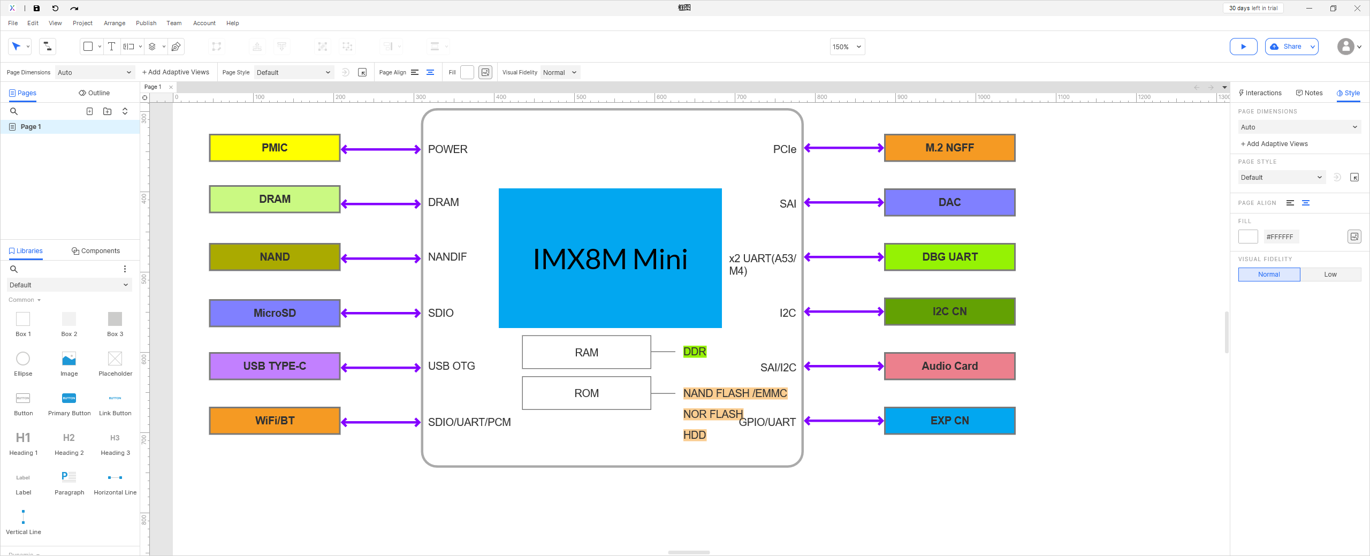Image resolution: width=1370 pixels, height=556 pixels.
Task: Add a new folder in Pages panel
Action: 108,111
